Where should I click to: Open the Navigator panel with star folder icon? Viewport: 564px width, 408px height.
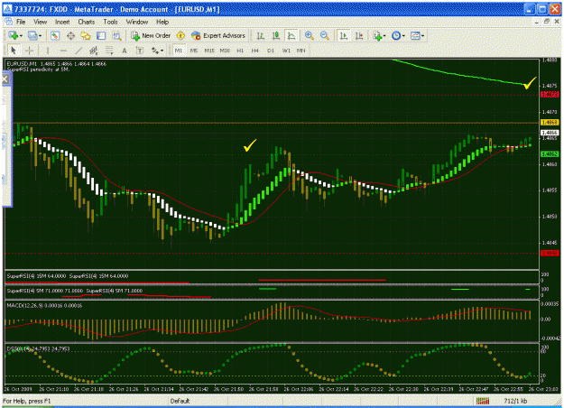click(86, 35)
